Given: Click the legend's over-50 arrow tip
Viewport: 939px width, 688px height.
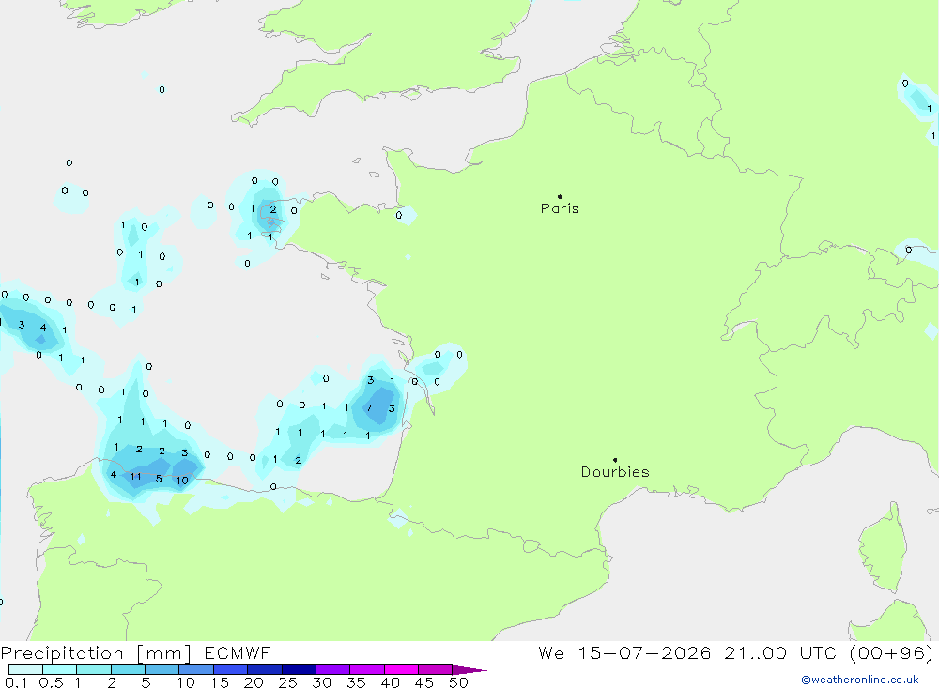Looking at the screenshot, I should (469, 670).
